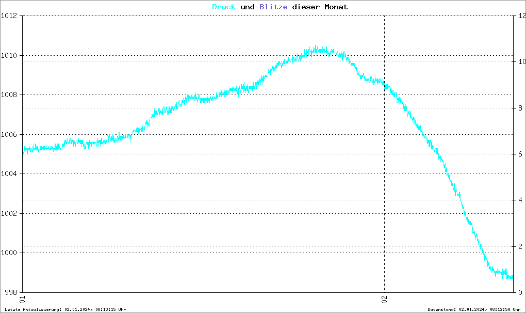Image resolution: width=526 pixels, height=313 pixels.
Task: Select the 1012 label on left axis
Action: [x=9, y=16]
